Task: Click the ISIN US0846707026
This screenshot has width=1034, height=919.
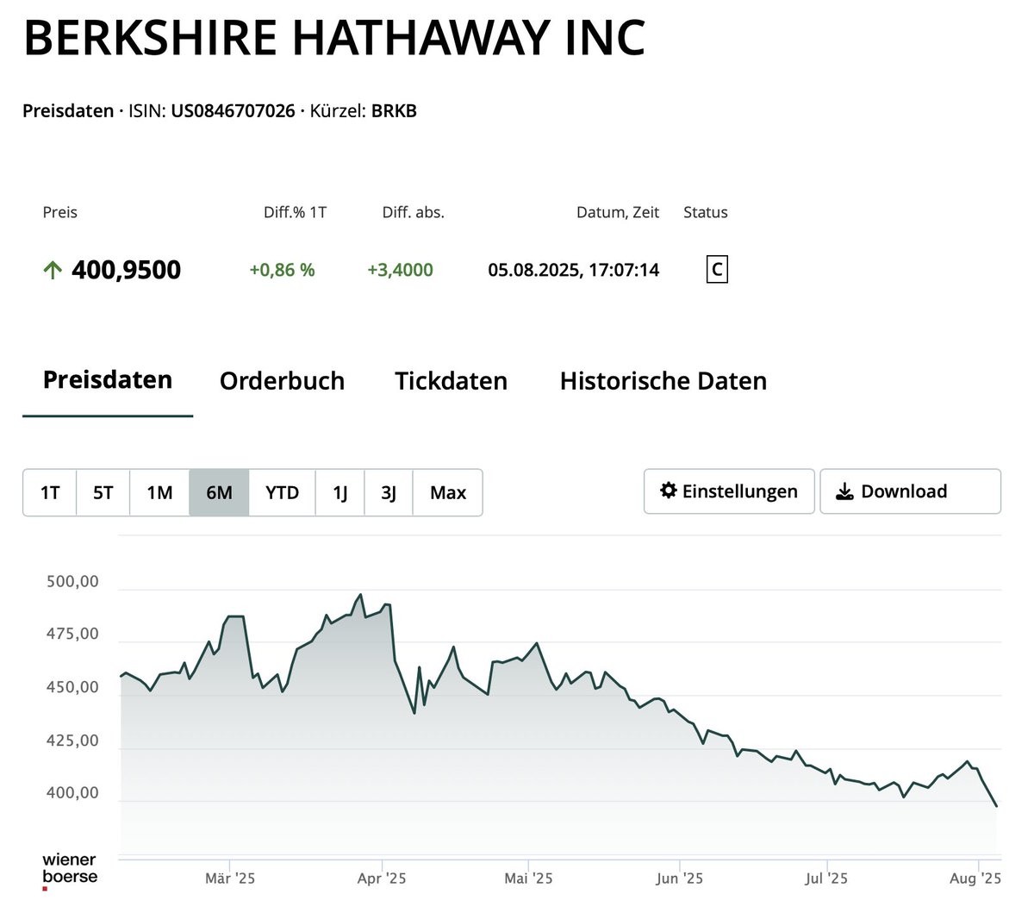Action: coord(233,111)
